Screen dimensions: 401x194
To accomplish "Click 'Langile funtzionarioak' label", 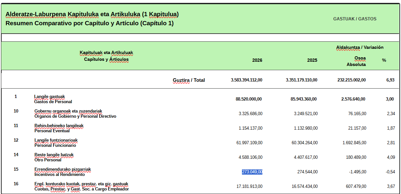I will [x=56, y=140].
